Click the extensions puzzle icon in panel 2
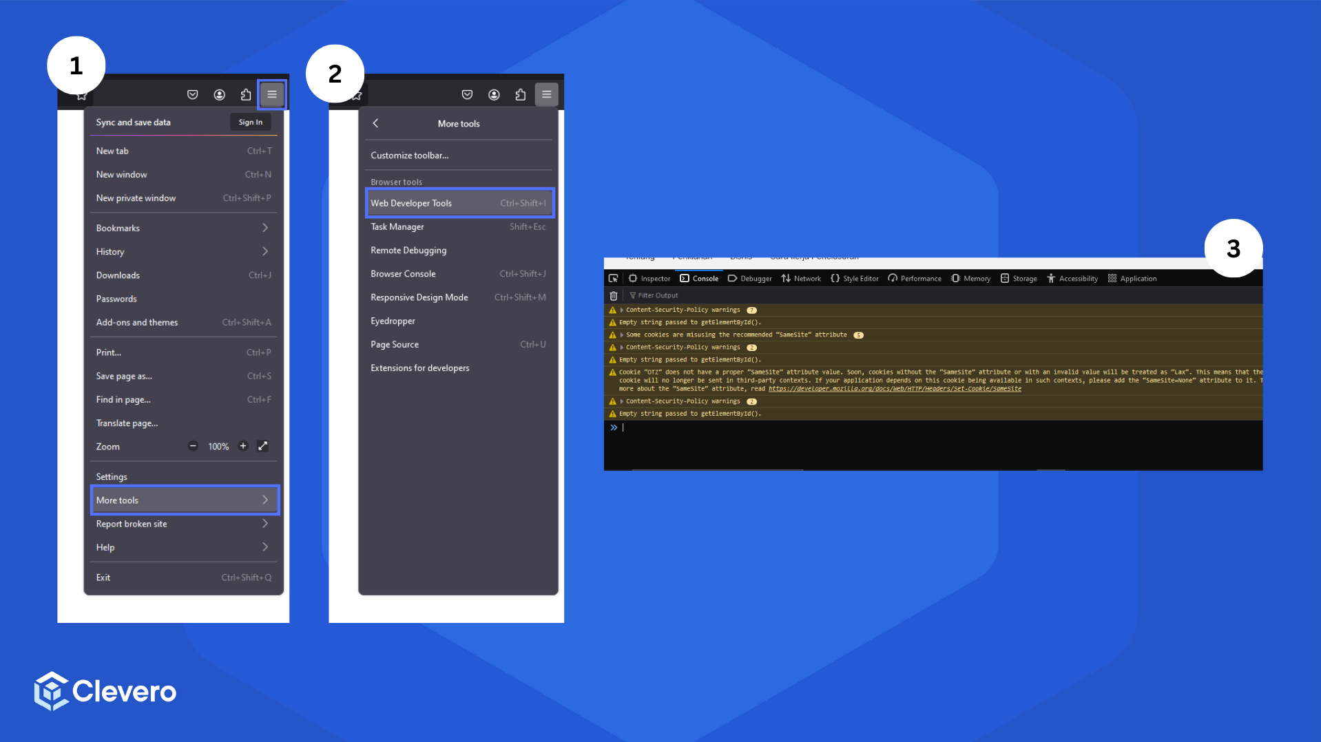The image size is (1321, 742). pos(521,95)
